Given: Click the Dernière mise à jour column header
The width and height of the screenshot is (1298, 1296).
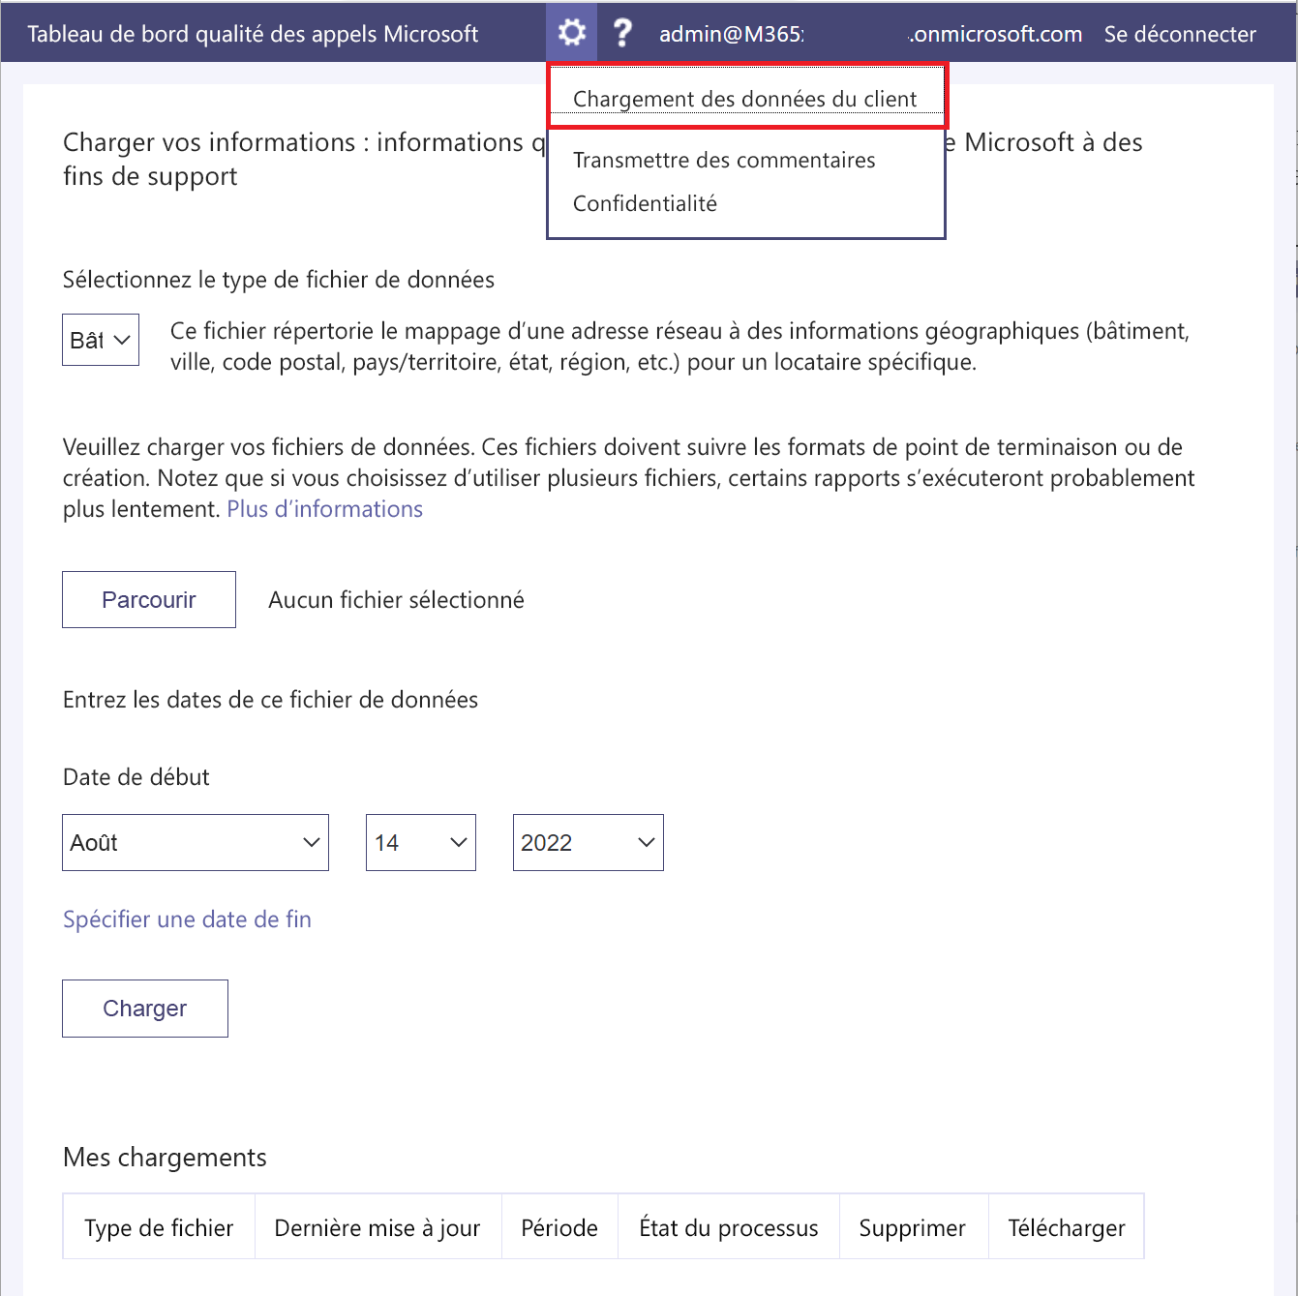Looking at the screenshot, I should [377, 1227].
